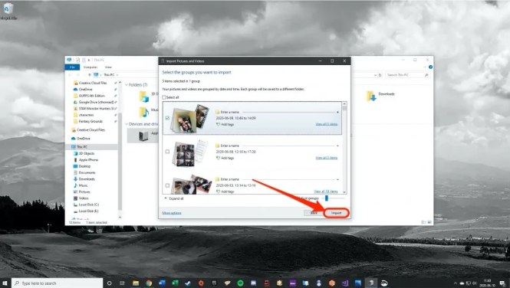Select GURPS 4th Edition in Quick access
The width and height of the screenshot is (510, 288).
(x=92, y=96)
